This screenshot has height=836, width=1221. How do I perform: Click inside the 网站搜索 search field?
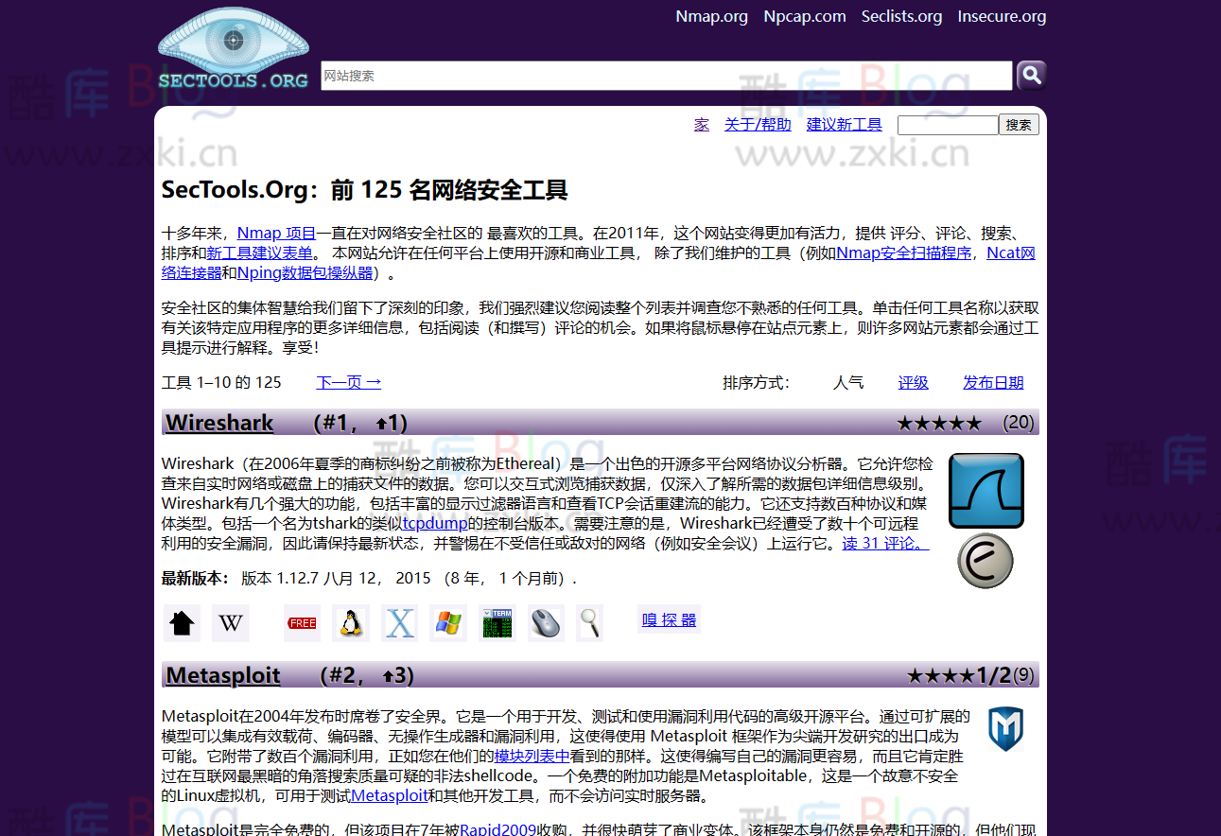click(662, 75)
